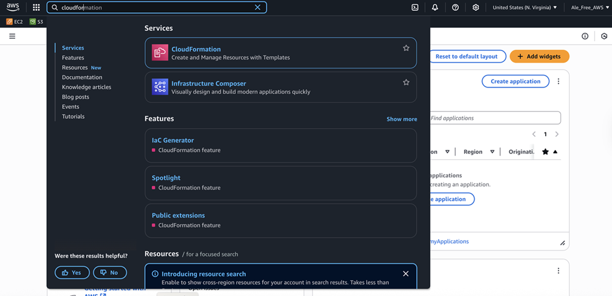Focus the Find applications field

(x=495, y=118)
